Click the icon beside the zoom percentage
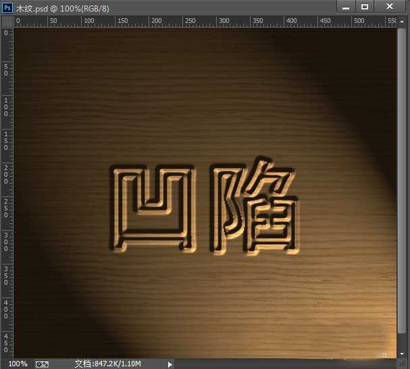Screen dimensions: 410x369 (x=42, y=364)
